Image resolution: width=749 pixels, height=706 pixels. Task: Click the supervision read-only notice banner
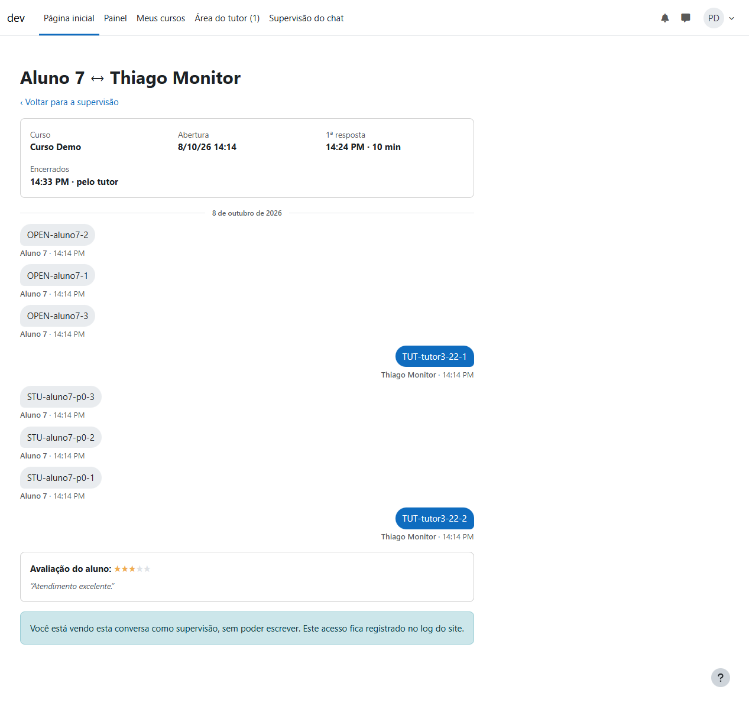pos(247,628)
